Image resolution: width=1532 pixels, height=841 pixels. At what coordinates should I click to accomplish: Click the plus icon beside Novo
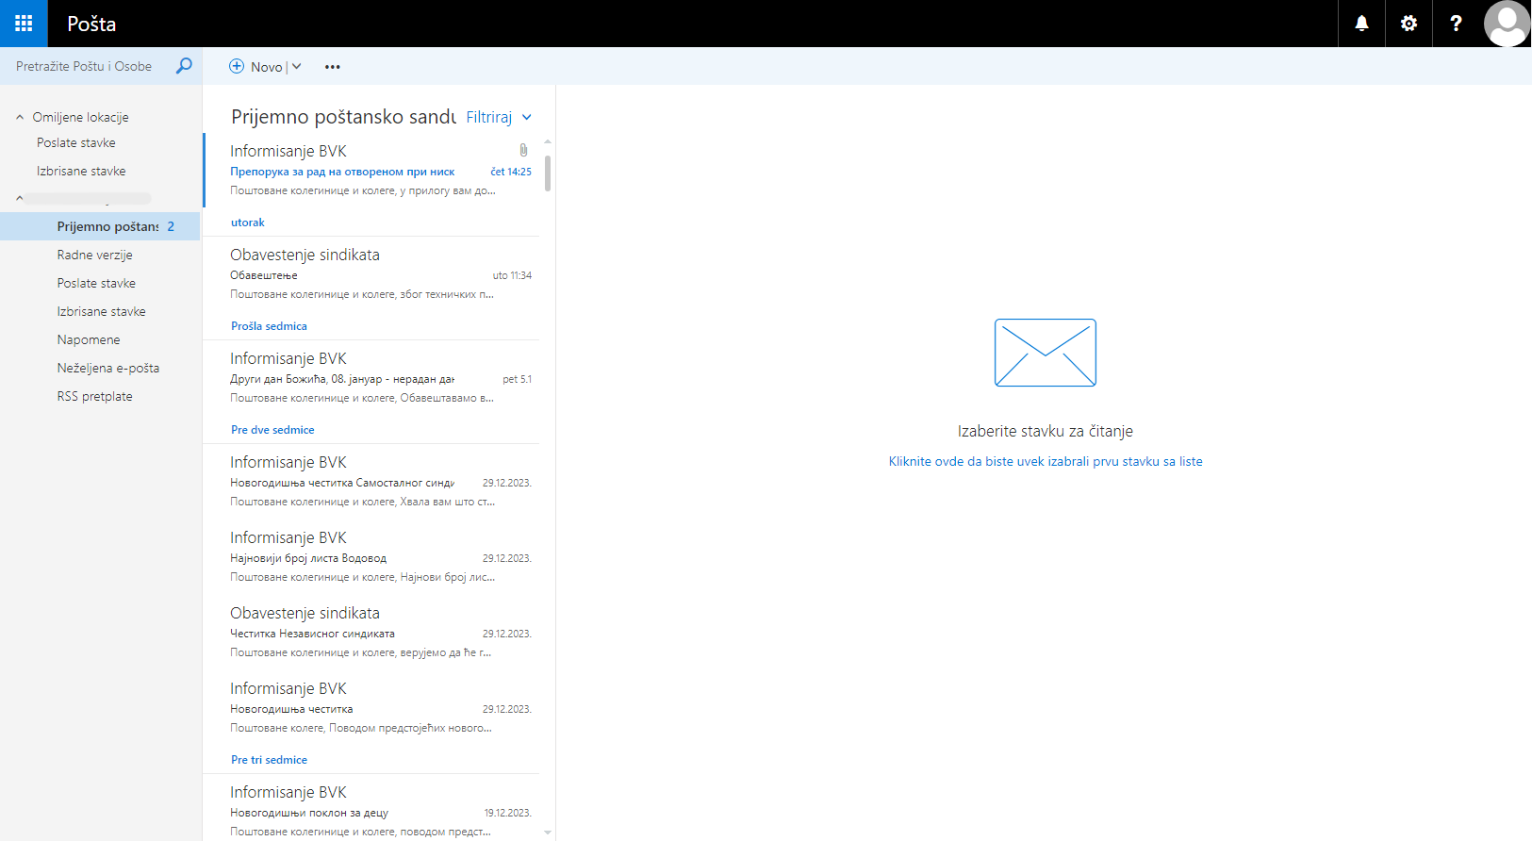point(237,66)
